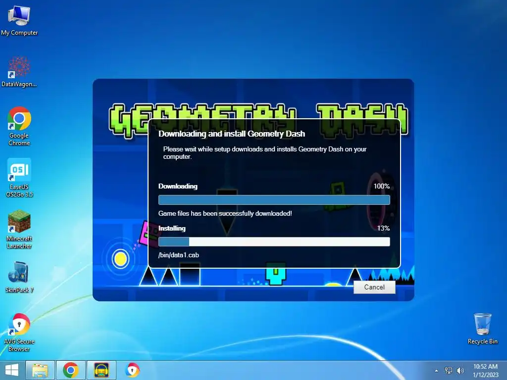Select the SkinPack 7 desktop icon
This screenshot has width=507, height=380.
(x=19, y=277)
